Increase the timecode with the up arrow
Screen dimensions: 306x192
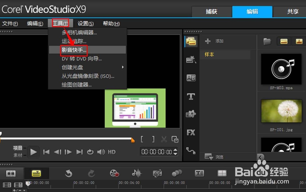(x=175, y=150)
